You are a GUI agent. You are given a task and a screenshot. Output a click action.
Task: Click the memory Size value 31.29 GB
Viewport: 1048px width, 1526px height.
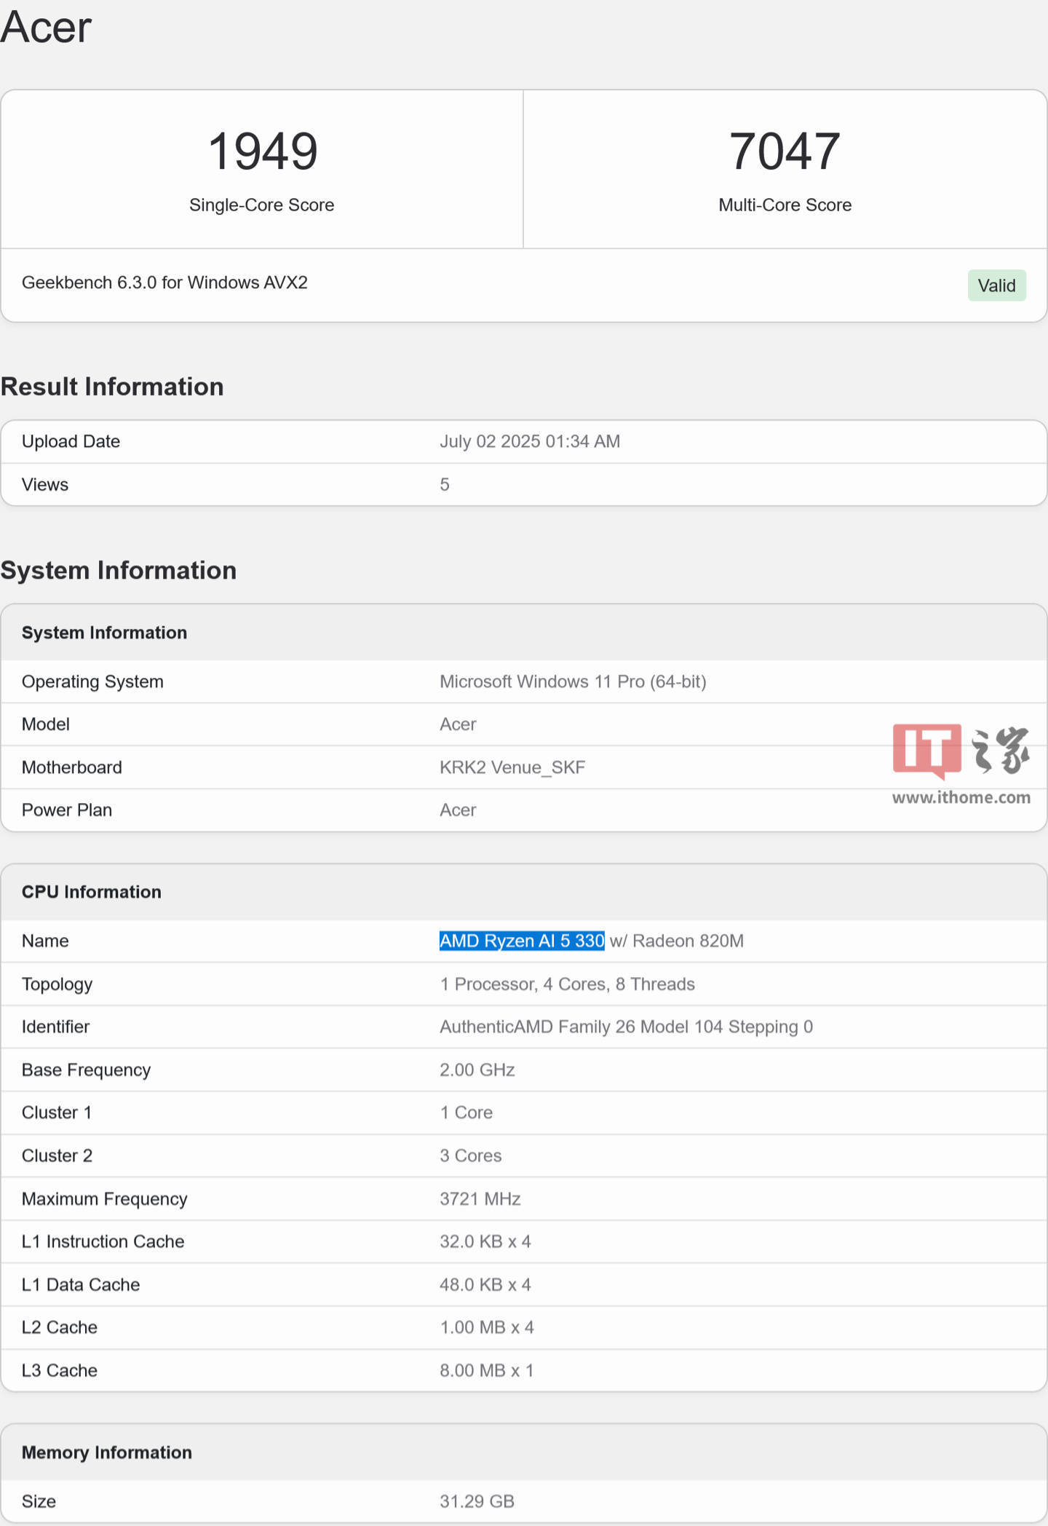pos(477,1501)
